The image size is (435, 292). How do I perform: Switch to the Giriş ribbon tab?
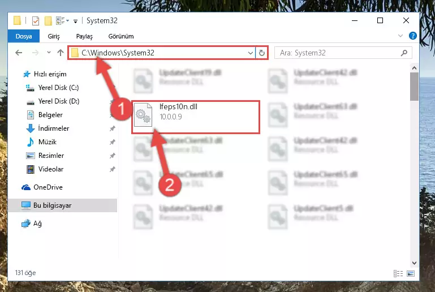[54, 36]
